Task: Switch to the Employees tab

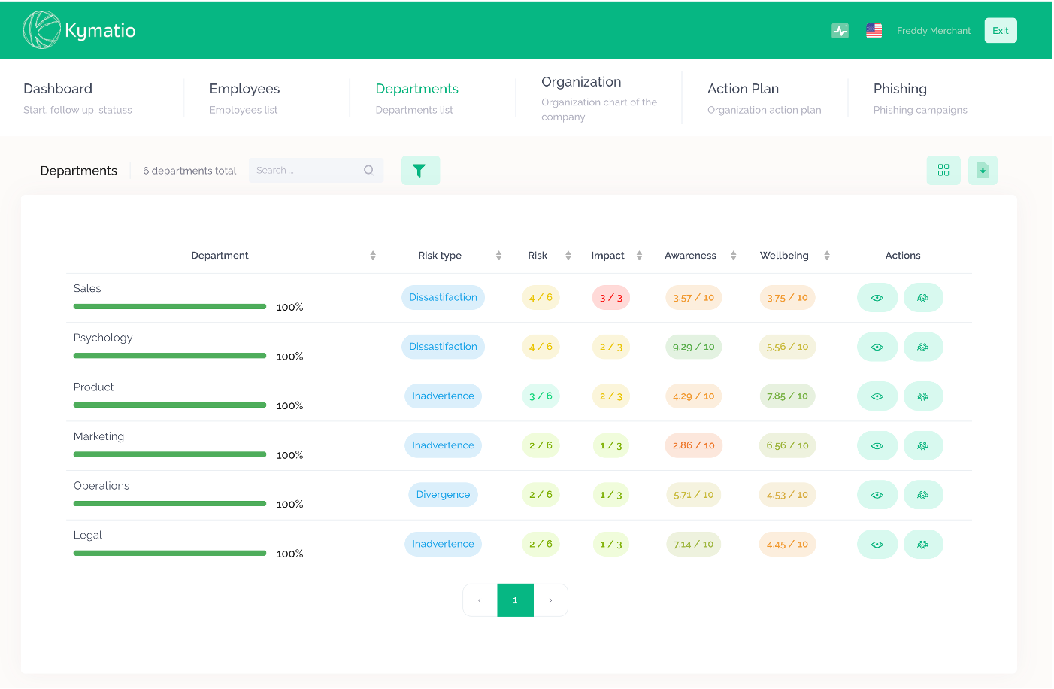Action: (245, 88)
